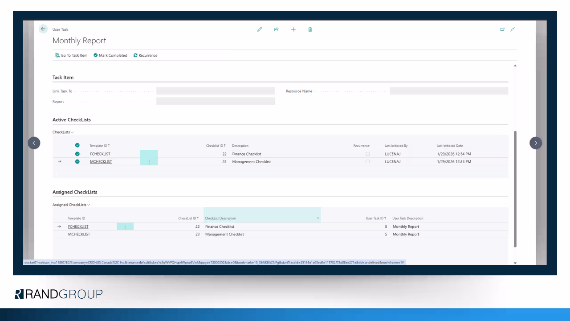This screenshot has height=321, width=570.
Task: Click the plus icon to add new
Action: tap(293, 29)
